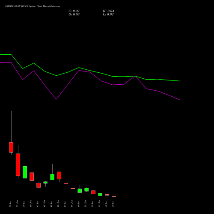Click the "11 Jun" date axis label

pyautogui.click(x=38, y=204)
